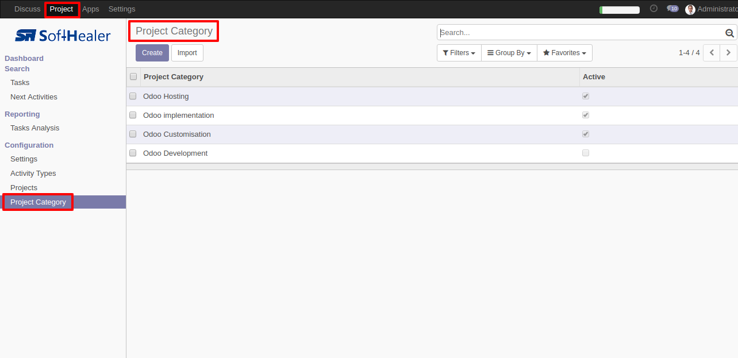The height and width of the screenshot is (358, 738).
Task: Click the Administrator avatar picture
Action: click(690, 9)
